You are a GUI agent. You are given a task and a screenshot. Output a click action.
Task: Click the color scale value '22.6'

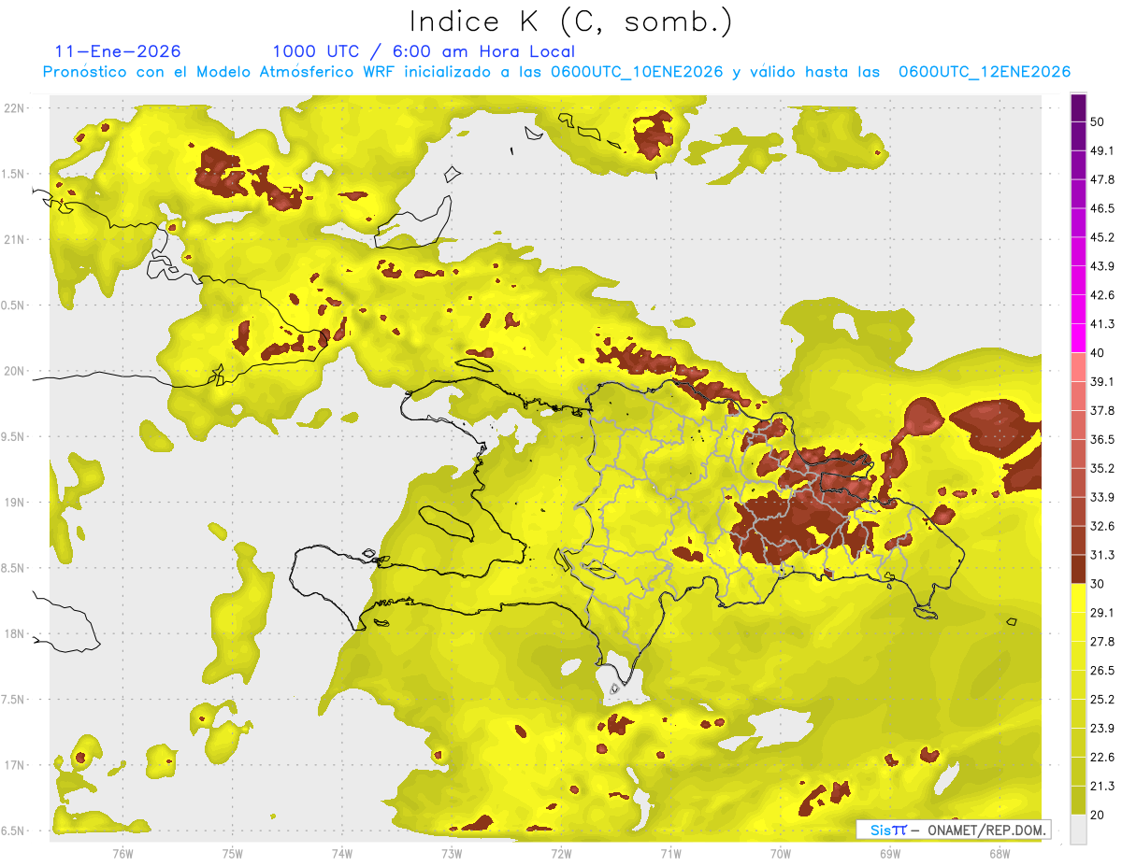pos(1102,758)
